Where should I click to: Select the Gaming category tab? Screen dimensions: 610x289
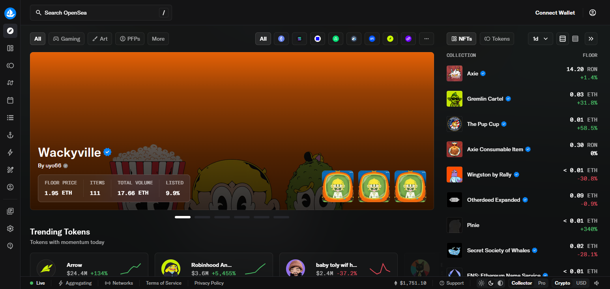coord(66,39)
